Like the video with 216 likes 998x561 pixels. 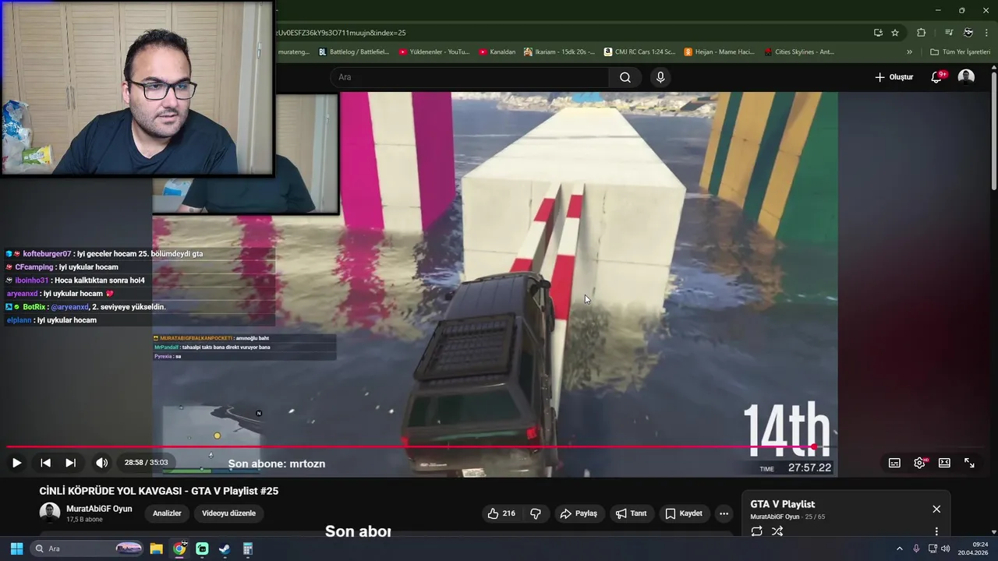coord(501,513)
